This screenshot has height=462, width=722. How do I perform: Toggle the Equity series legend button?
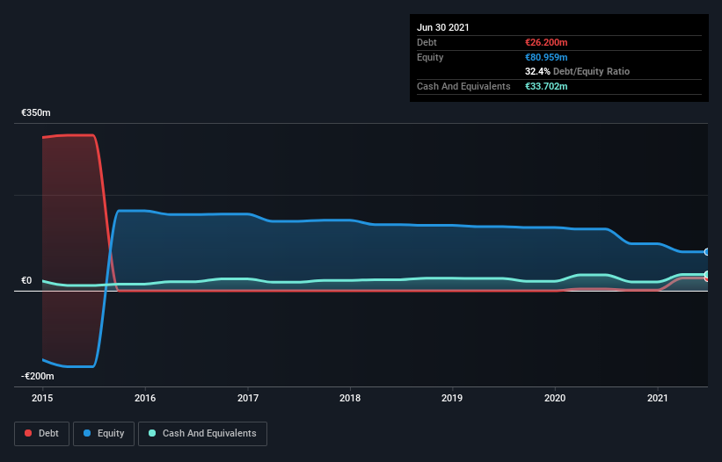(x=104, y=434)
